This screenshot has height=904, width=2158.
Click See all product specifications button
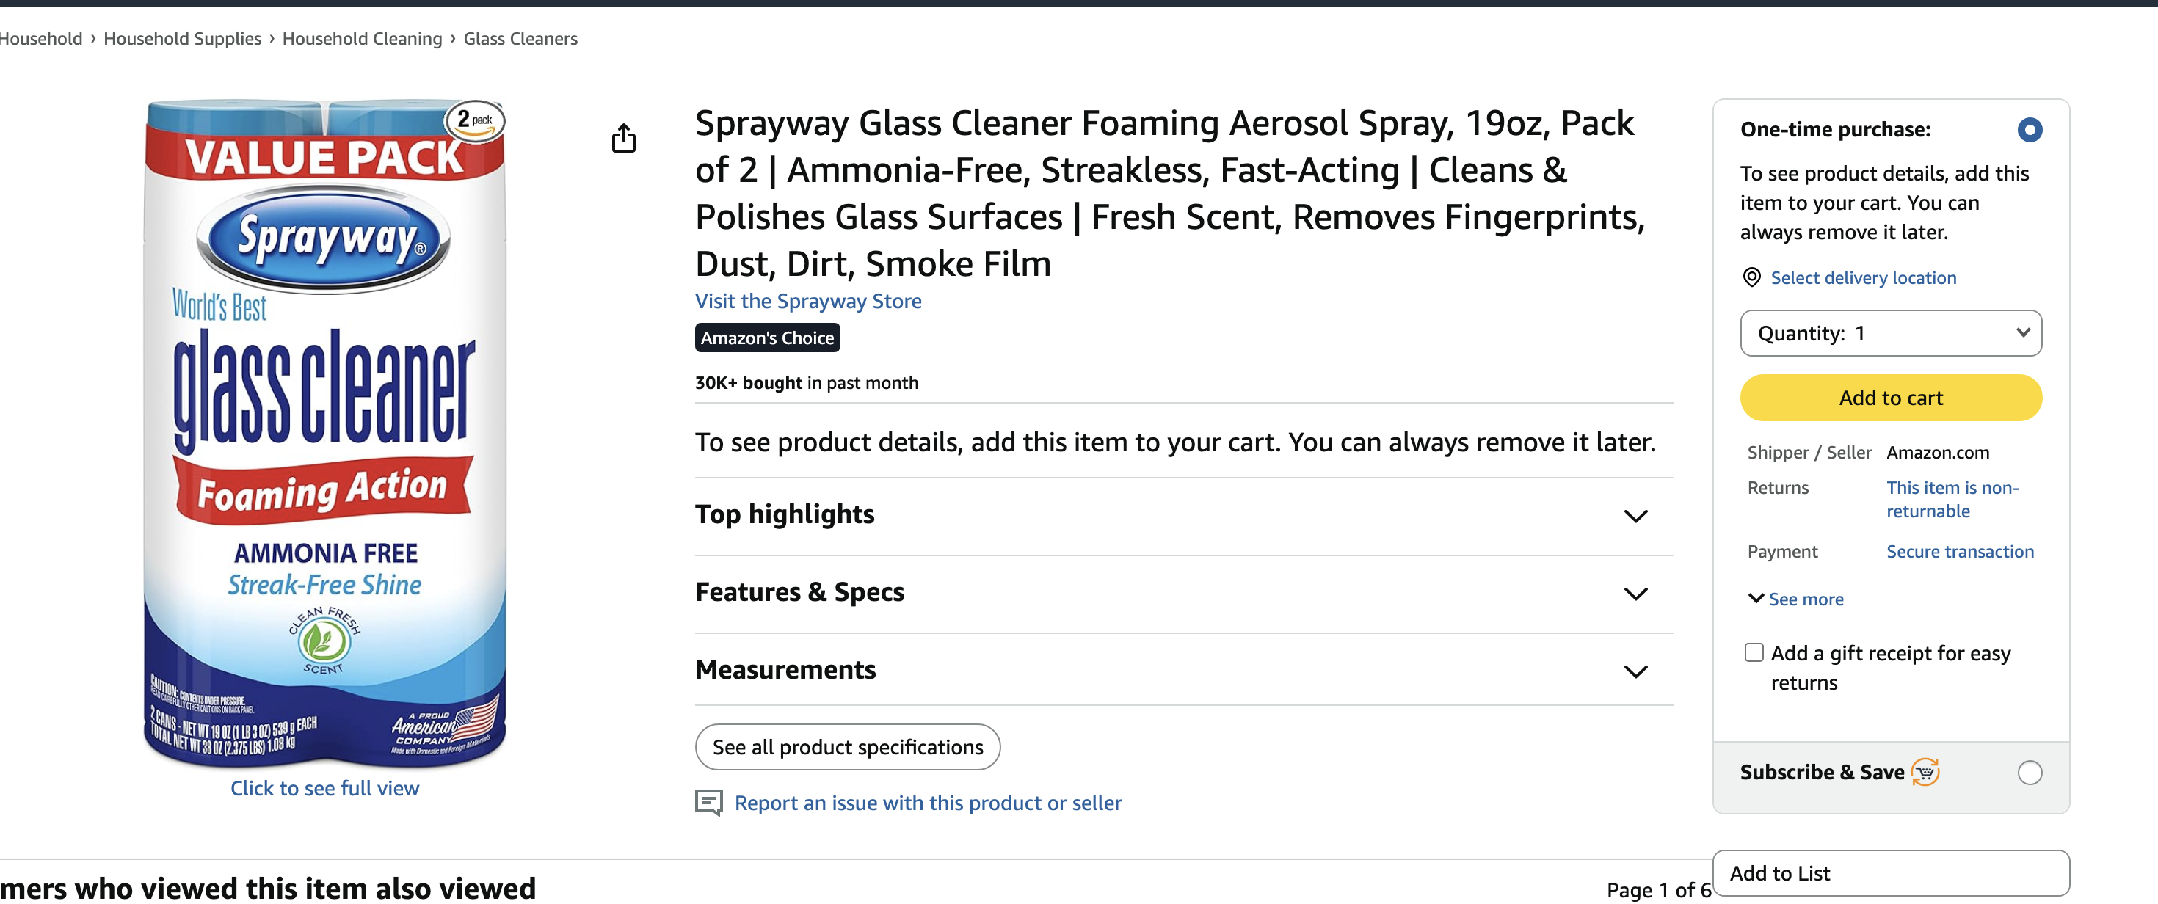tap(847, 746)
